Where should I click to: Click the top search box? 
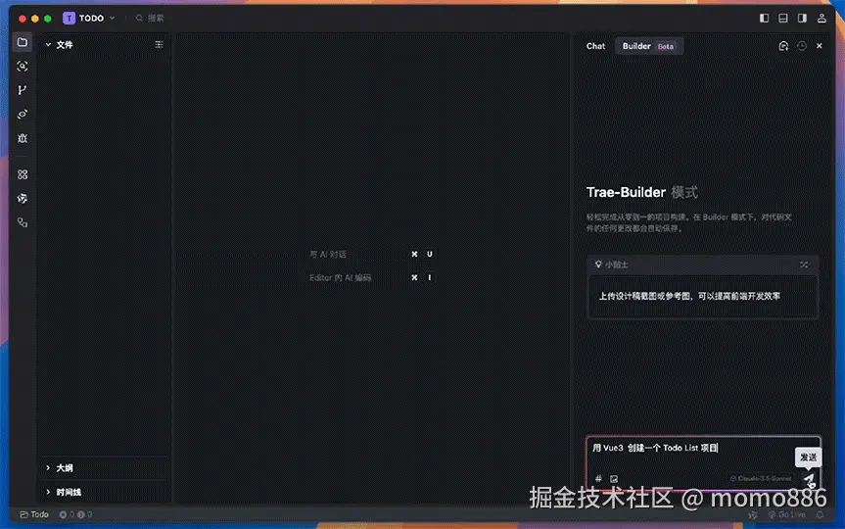pyautogui.click(x=150, y=19)
